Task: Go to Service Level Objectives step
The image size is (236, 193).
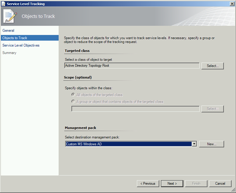Action: pos(21,45)
